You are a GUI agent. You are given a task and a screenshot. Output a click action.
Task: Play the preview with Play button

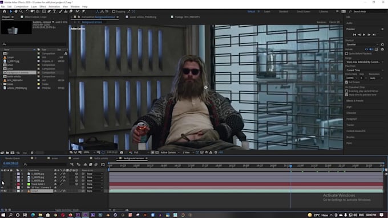click(364, 35)
